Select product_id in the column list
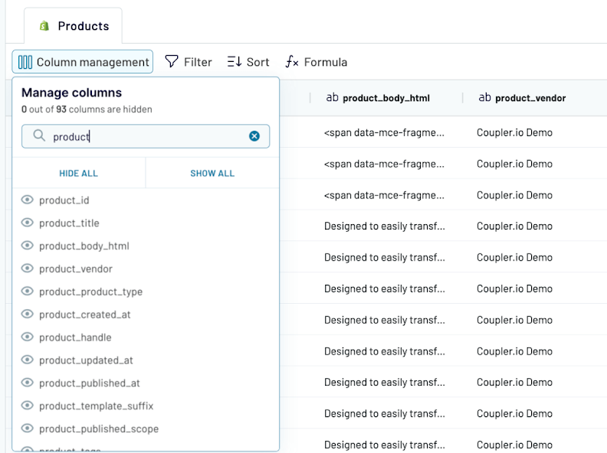The image size is (607, 453). (64, 200)
